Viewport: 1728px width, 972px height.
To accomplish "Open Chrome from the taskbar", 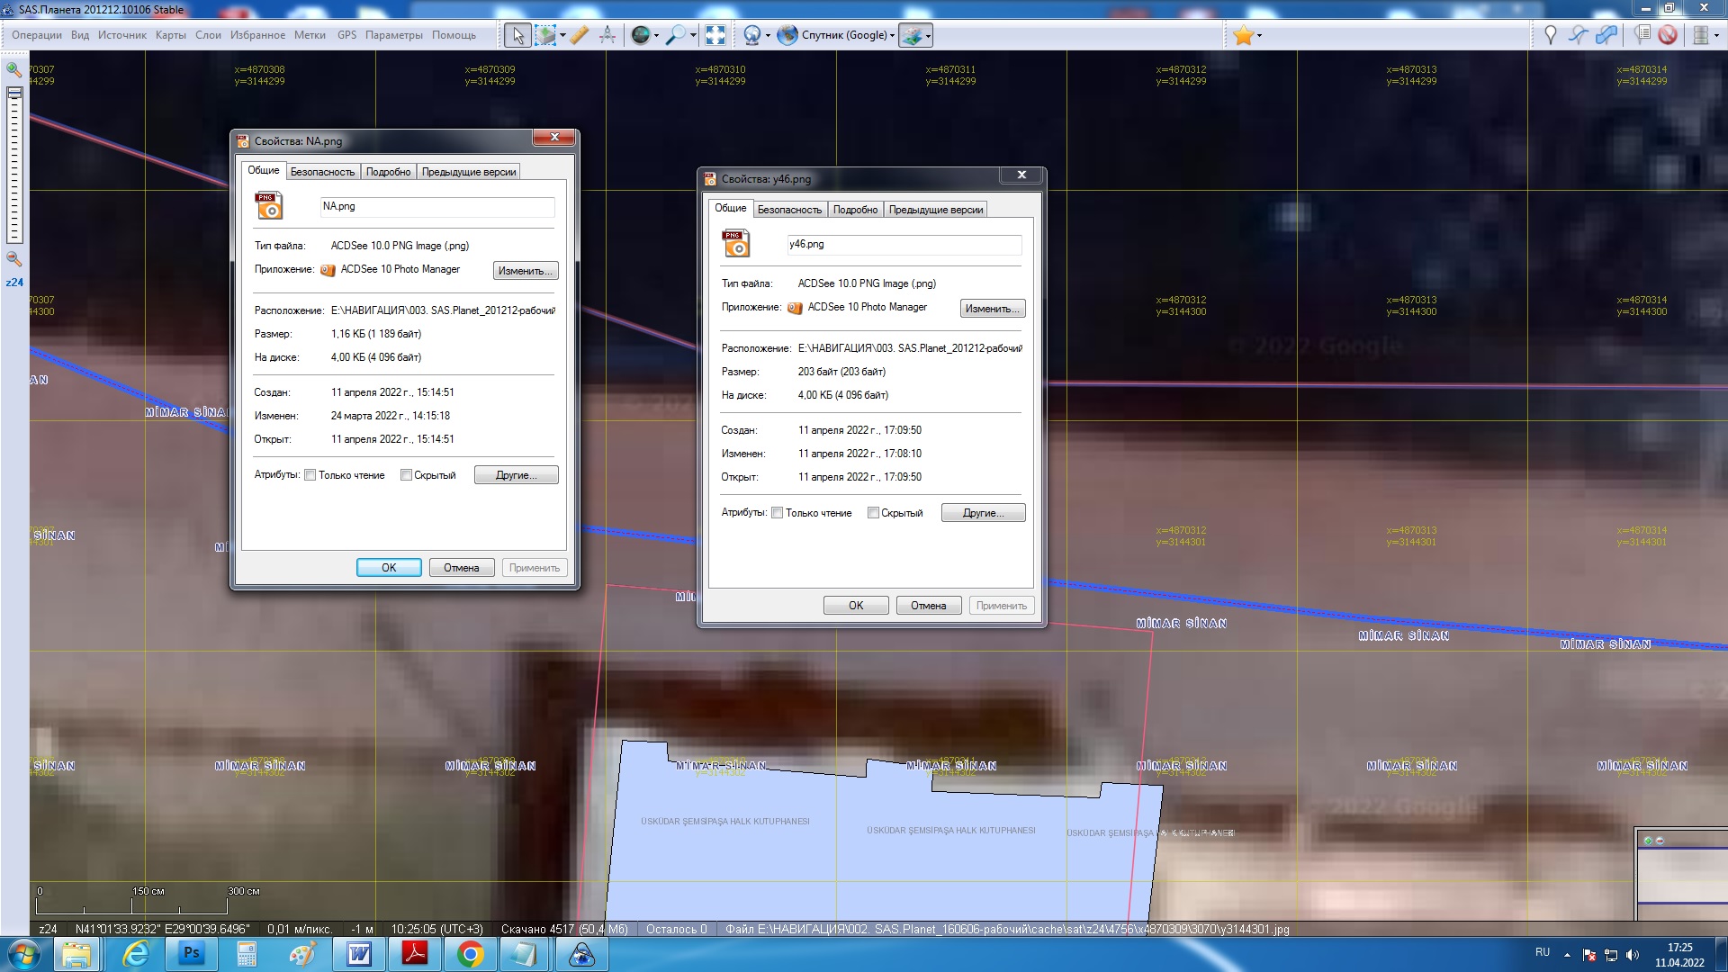I will click(469, 954).
